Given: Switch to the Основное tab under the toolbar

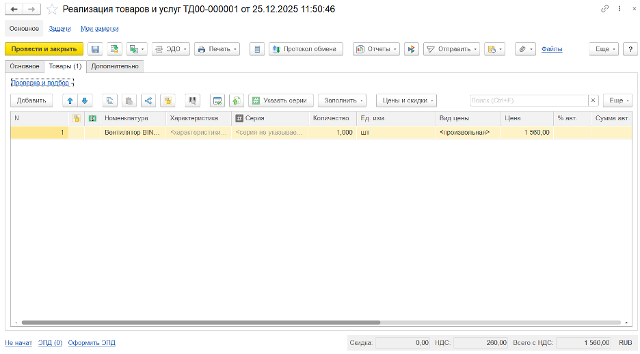Looking at the screenshot, I should [24, 66].
